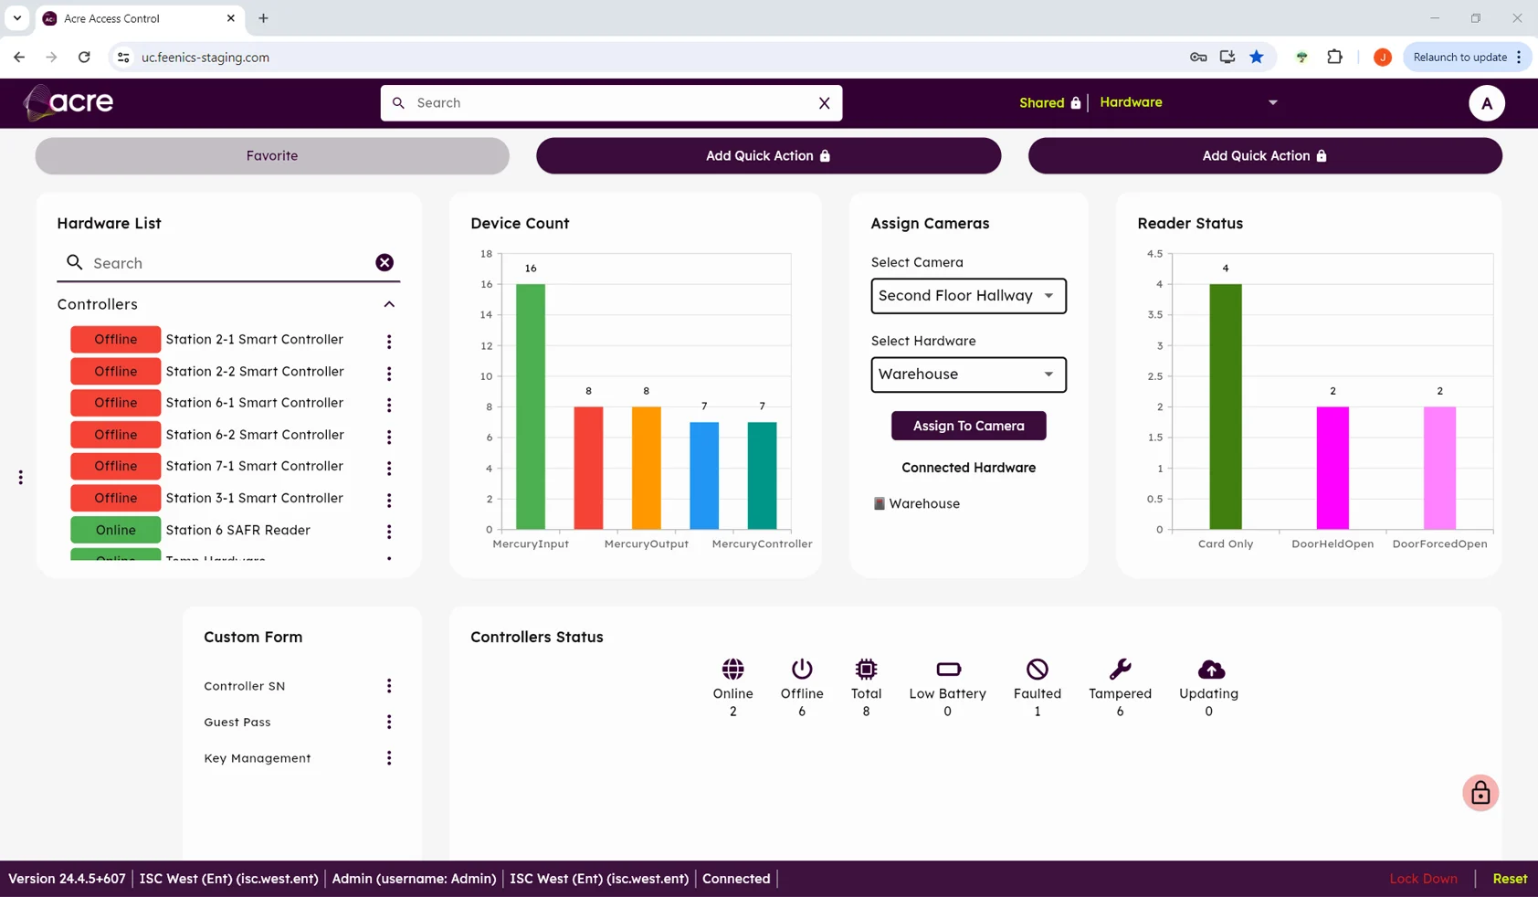Click the Online badge on Station 6 SAFR Reader
1538x897 pixels.
[114, 530]
